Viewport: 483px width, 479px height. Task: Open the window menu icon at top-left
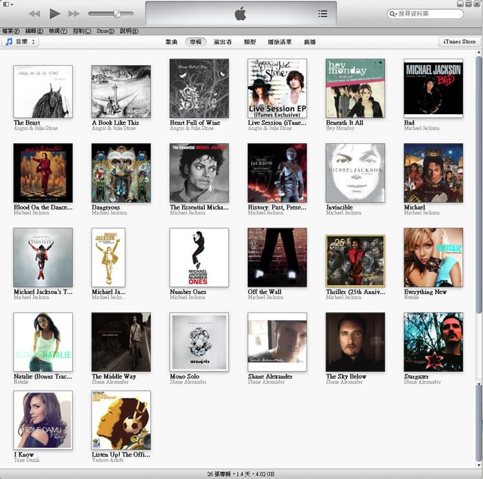click(x=8, y=4)
